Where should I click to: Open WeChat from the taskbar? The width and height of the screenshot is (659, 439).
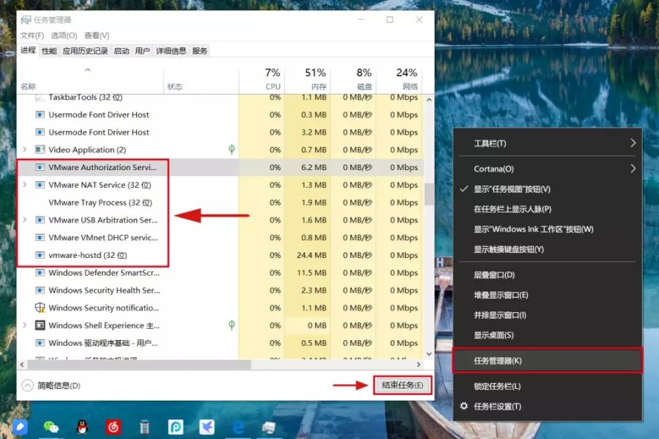tap(51, 427)
